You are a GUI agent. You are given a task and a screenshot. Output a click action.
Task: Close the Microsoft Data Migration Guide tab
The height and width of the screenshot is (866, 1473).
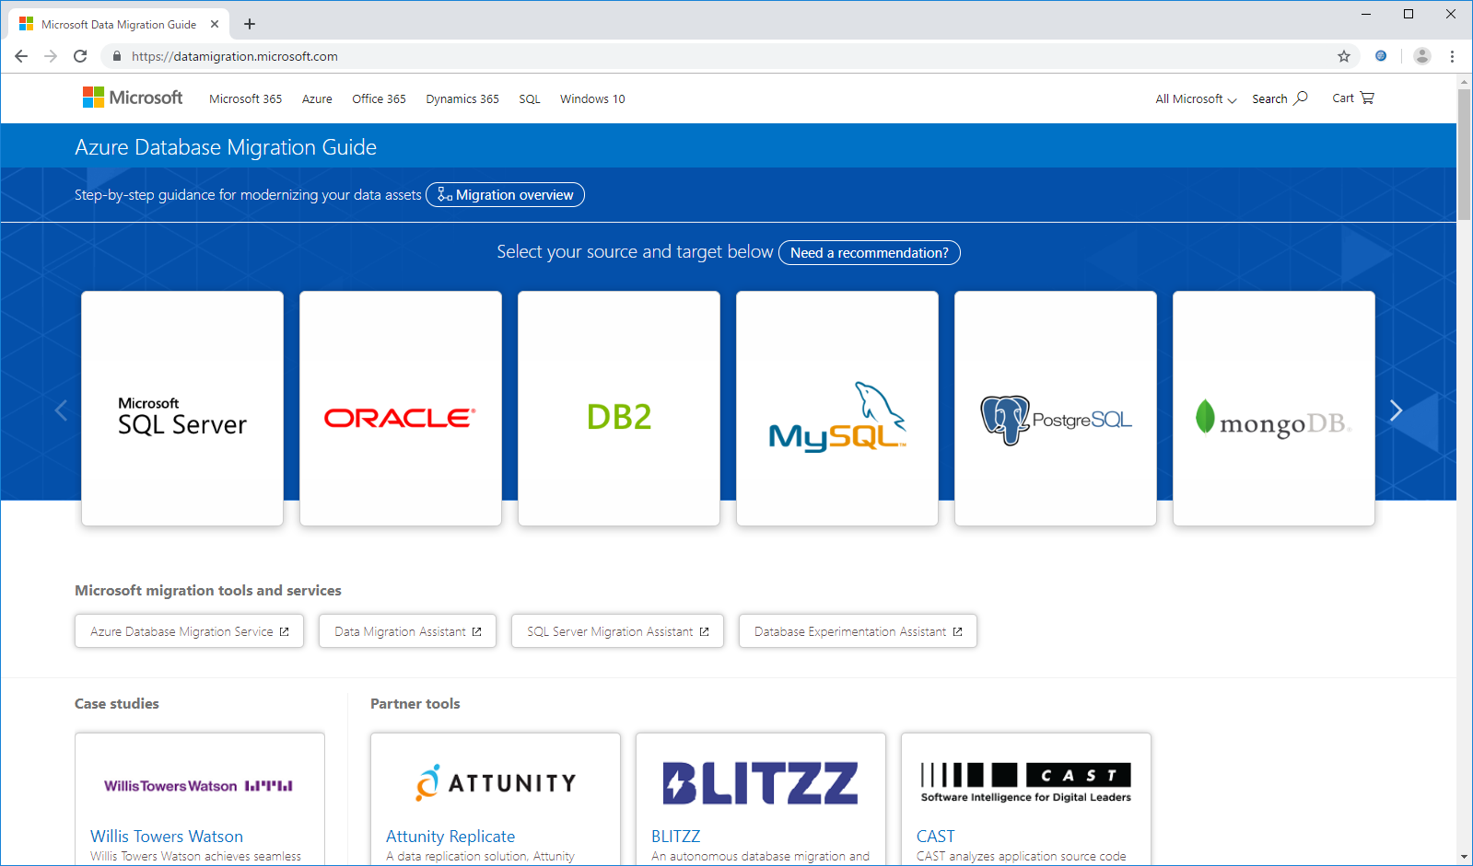coord(215,24)
